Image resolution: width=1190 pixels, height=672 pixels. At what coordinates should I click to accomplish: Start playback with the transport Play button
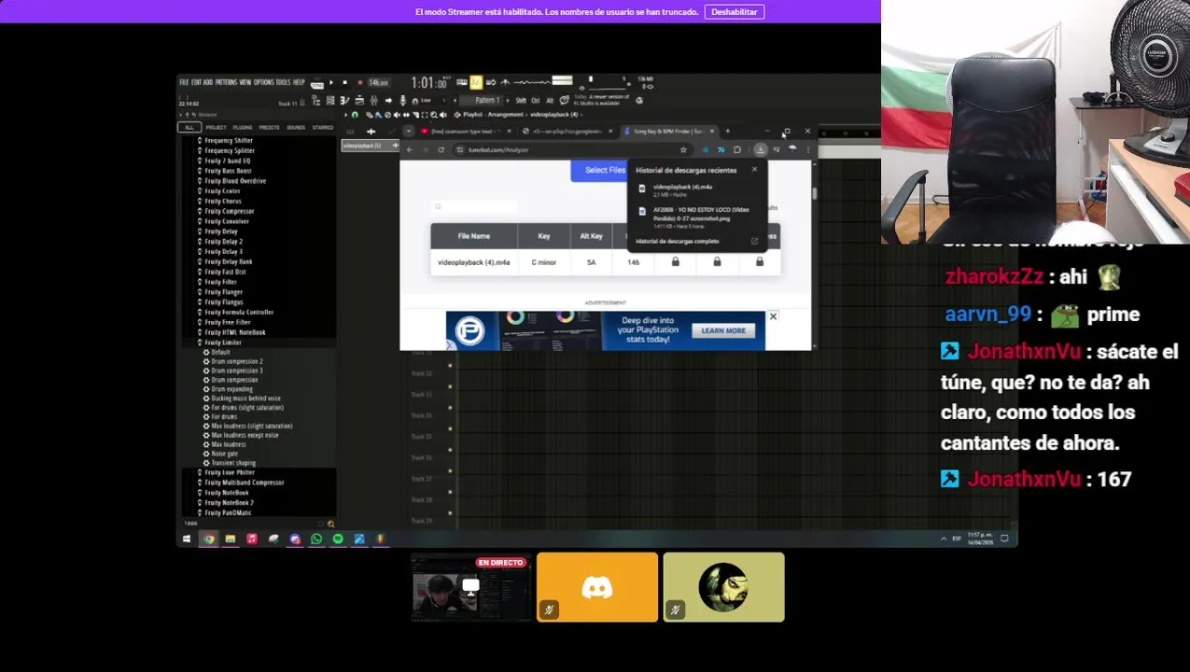pyautogui.click(x=331, y=82)
